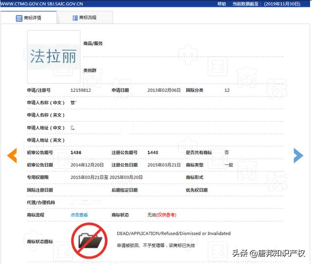The image size is (312, 264).
Task: Click the 后期指定日期 label
Action: click(125, 190)
